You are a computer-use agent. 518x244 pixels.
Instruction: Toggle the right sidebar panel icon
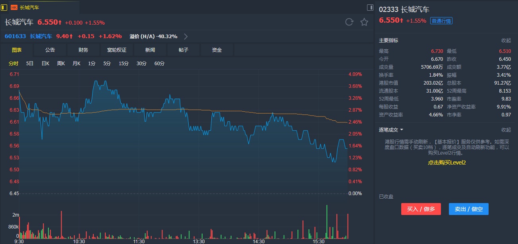coord(370,7)
